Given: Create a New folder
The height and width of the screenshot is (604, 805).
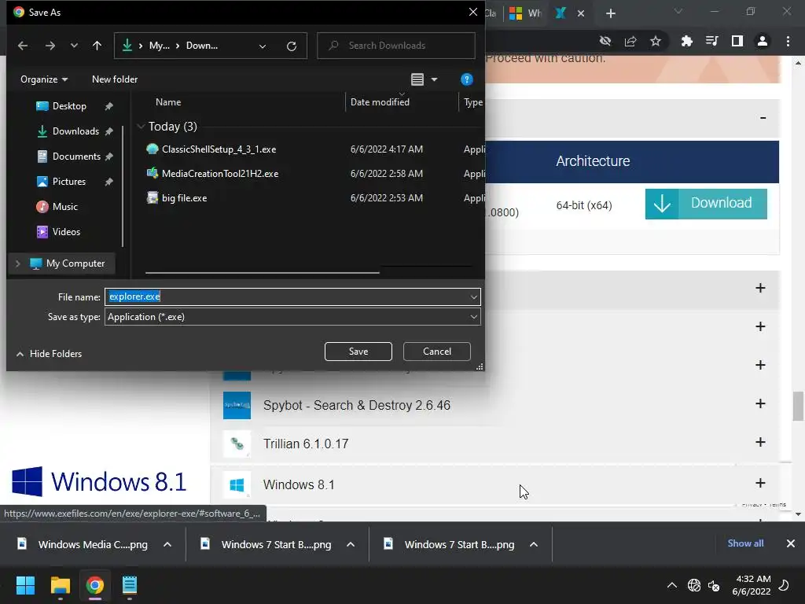Looking at the screenshot, I should 115,79.
